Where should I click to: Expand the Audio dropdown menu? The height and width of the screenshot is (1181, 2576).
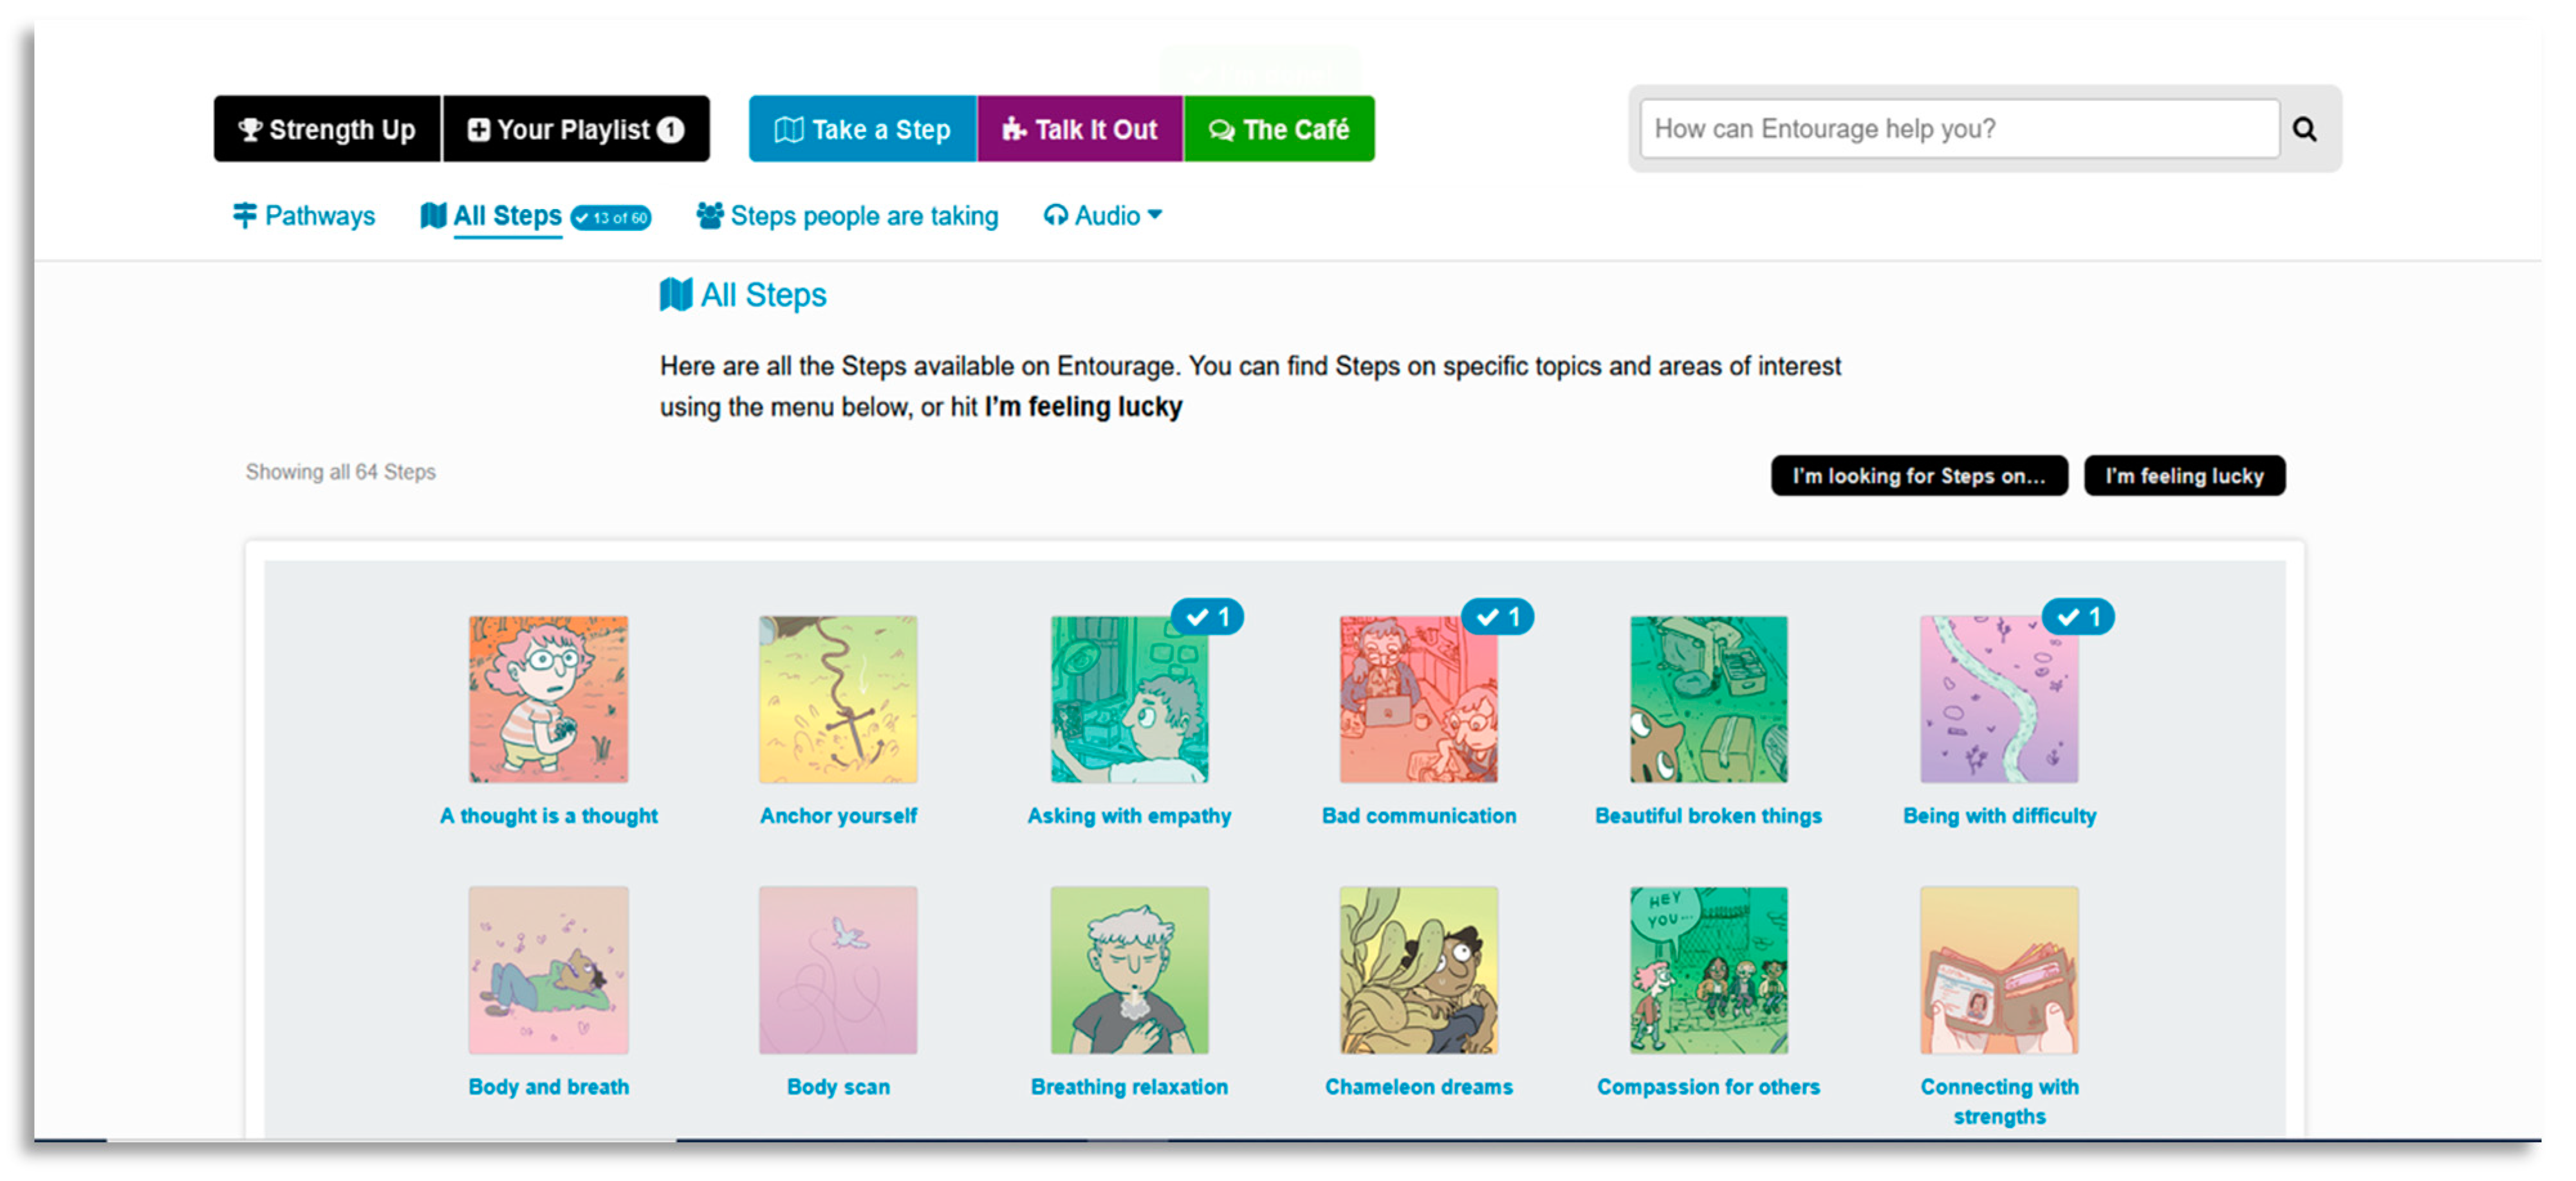1103,215
